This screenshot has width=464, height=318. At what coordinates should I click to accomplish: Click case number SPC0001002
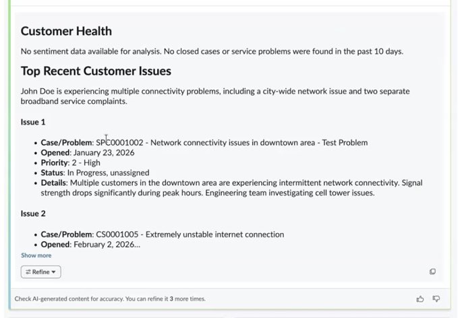119,142
